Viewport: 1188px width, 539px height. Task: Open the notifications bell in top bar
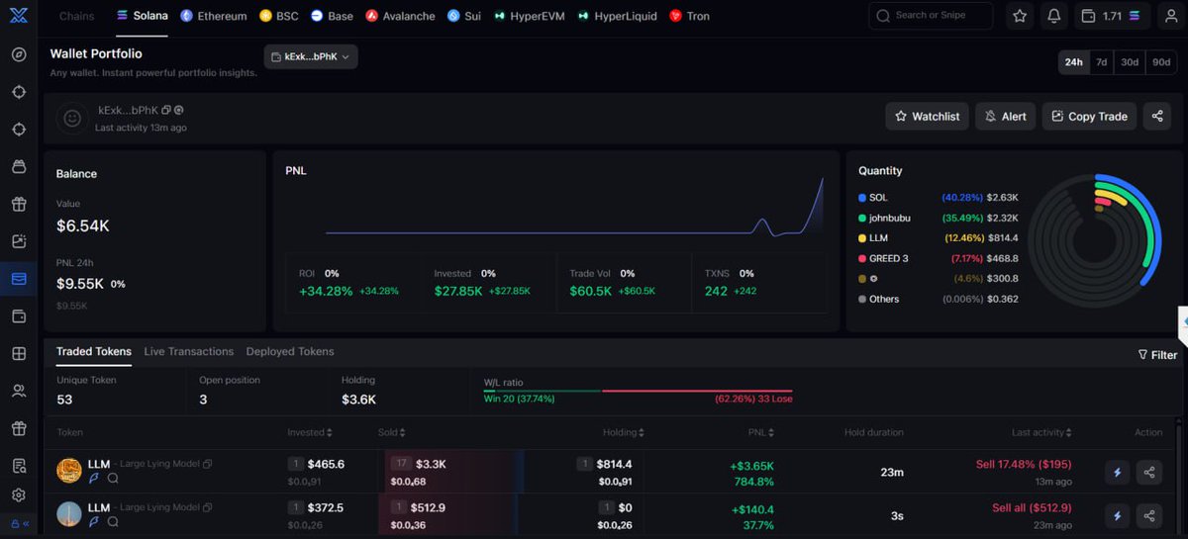click(1053, 16)
